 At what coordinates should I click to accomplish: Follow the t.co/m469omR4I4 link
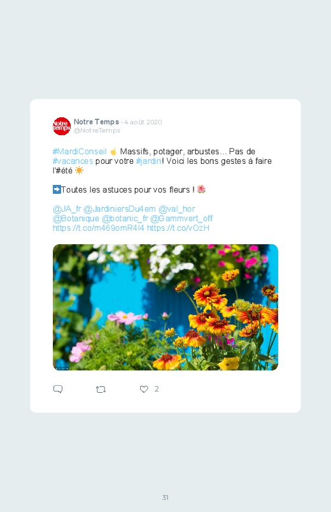pos(98,228)
